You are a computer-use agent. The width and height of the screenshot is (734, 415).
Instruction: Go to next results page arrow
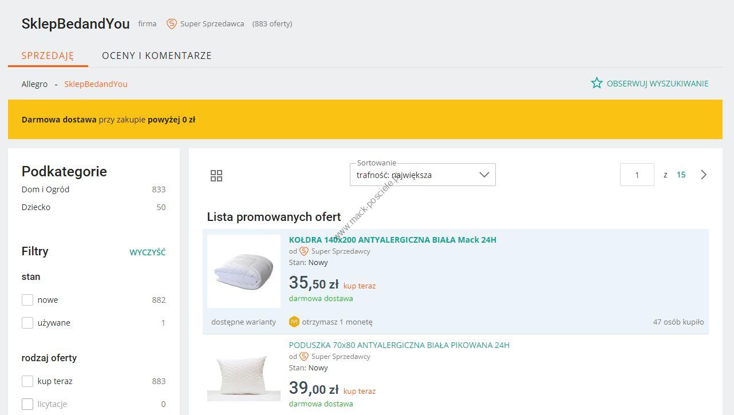704,175
